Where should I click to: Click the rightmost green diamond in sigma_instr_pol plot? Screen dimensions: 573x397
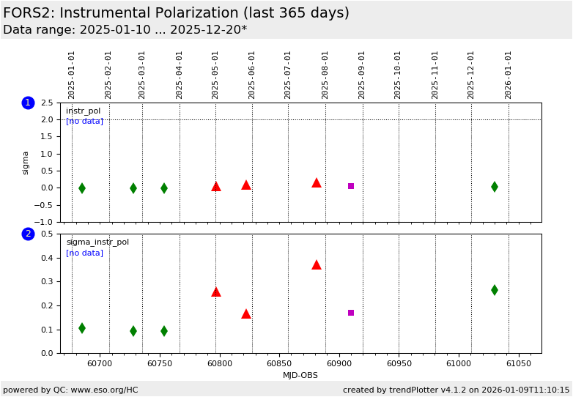tap(495, 290)
